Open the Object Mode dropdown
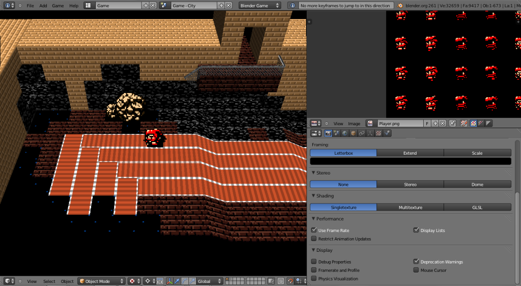 point(102,281)
